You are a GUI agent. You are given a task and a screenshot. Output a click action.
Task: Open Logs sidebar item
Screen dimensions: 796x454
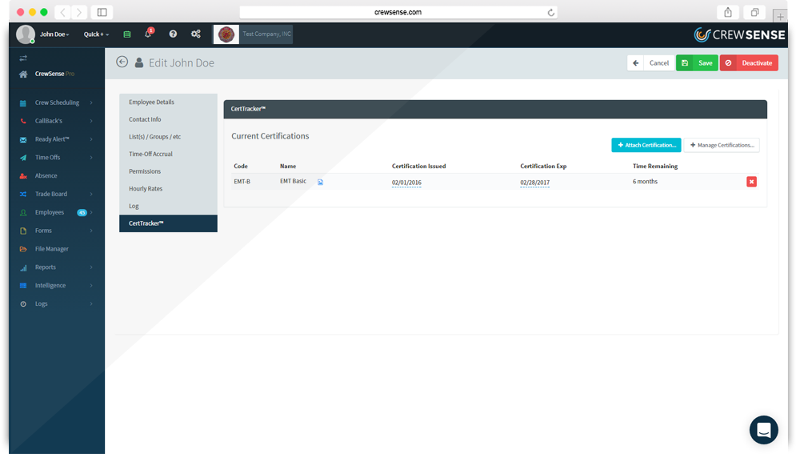tap(41, 303)
